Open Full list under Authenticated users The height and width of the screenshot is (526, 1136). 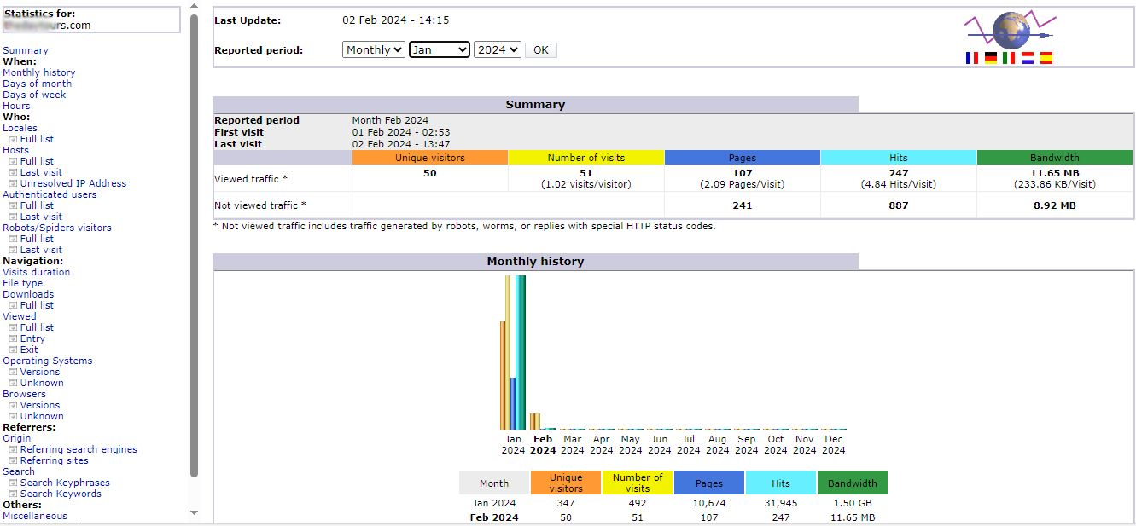point(37,205)
